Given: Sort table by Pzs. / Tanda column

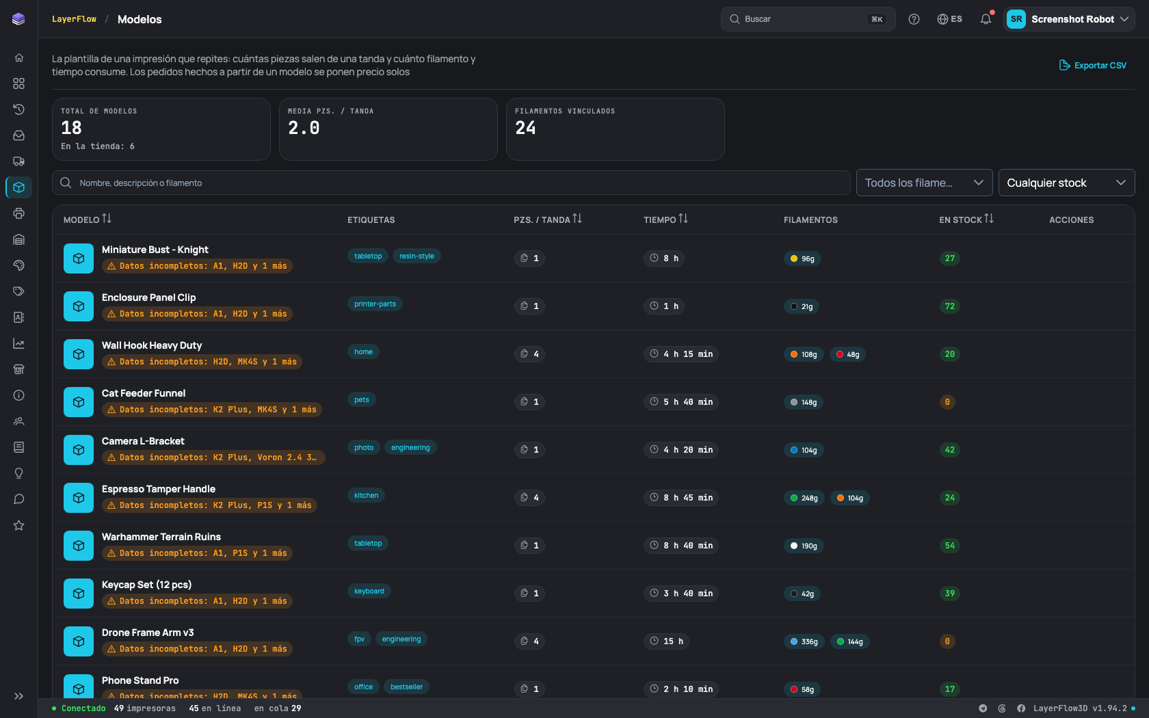Looking at the screenshot, I should [547, 220].
